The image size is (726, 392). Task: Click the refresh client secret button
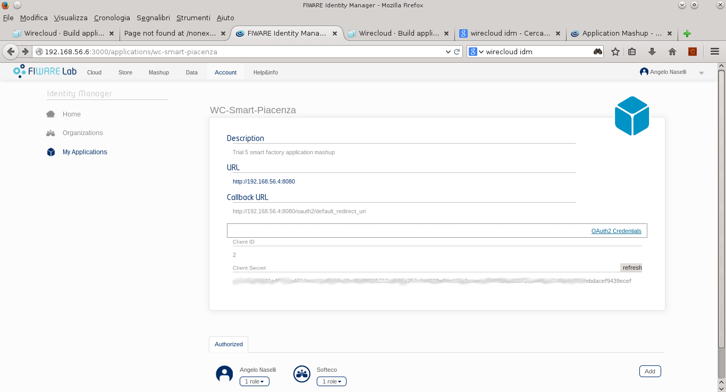click(x=632, y=268)
